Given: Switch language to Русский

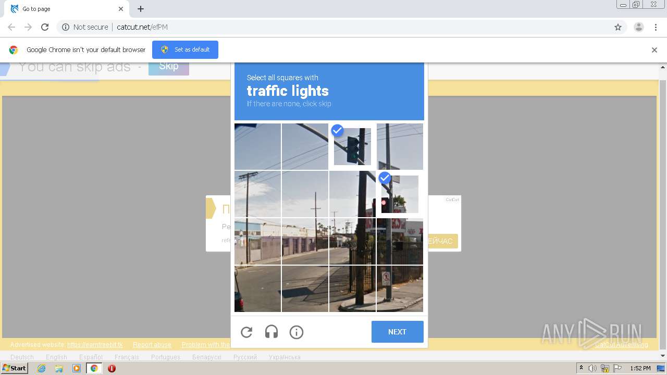Looking at the screenshot, I should click(245, 357).
